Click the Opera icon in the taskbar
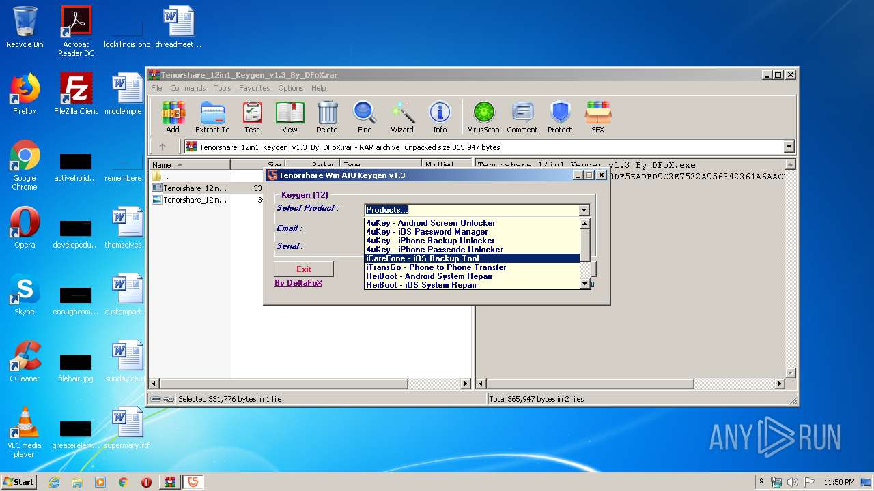874x491 pixels. [x=146, y=482]
